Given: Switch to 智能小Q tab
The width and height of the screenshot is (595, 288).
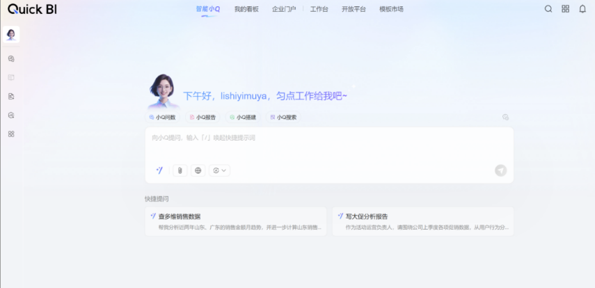Looking at the screenshot, I should point(207,9).
